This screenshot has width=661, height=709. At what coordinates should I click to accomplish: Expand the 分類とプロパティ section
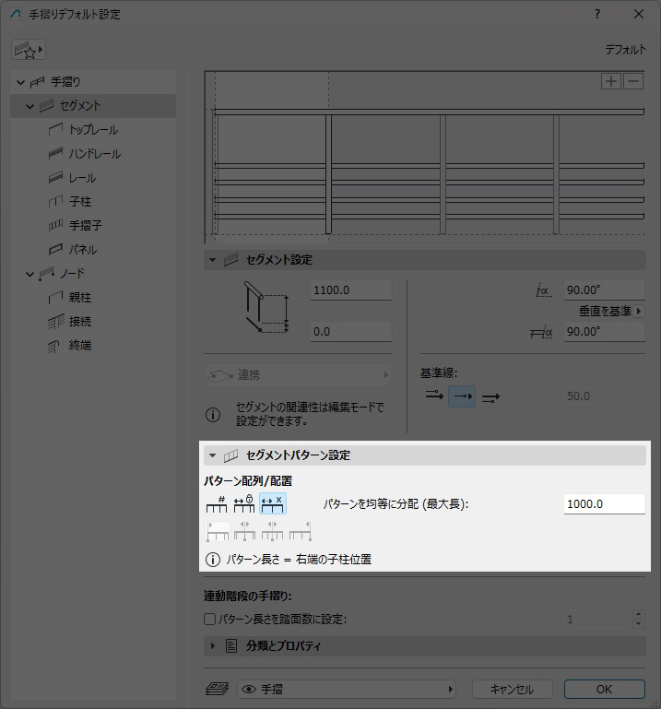click(x=212, y=645)
